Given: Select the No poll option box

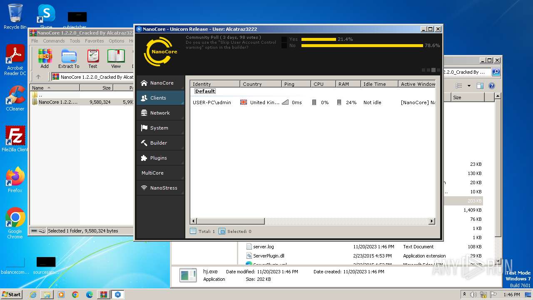Looking at the screenshot, I should pos(284,45).
